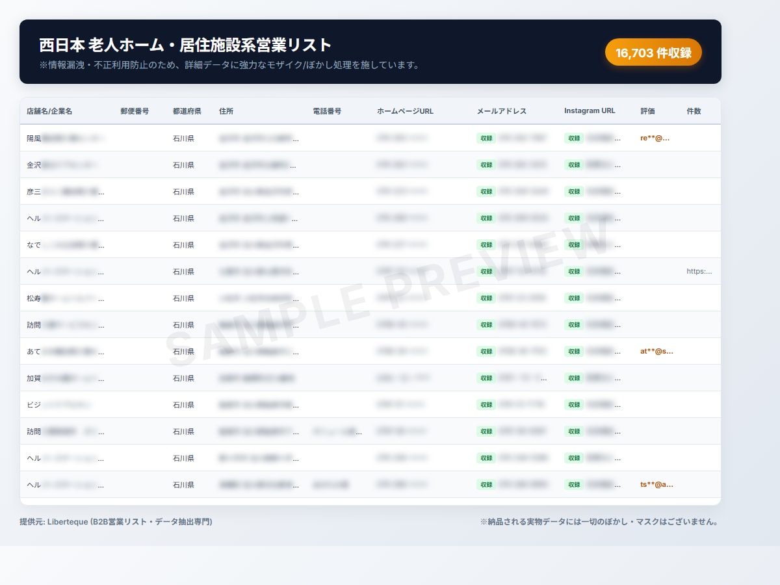Click the store name starting with ビジ
Viewport: 780px width, 585px height.
click(59, 405)
